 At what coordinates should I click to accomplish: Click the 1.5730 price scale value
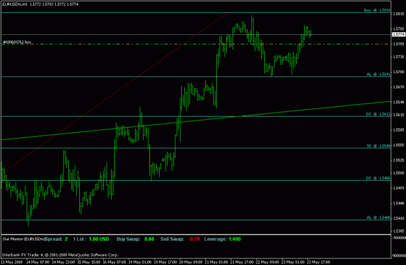pyautogui.click(x=399, y=57)
